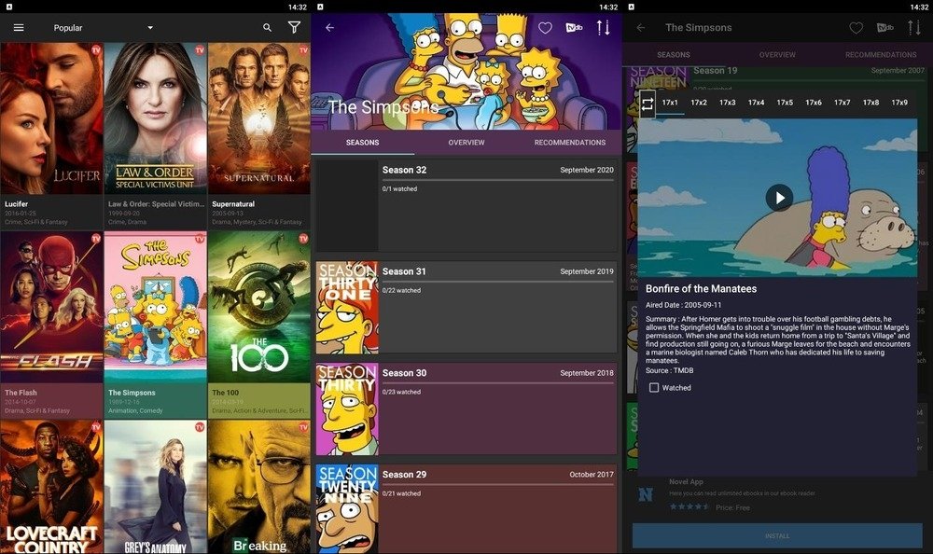Select episode tab 17x1
The height and width of the screenshot is (554, 933).
(x=670, y=103)
